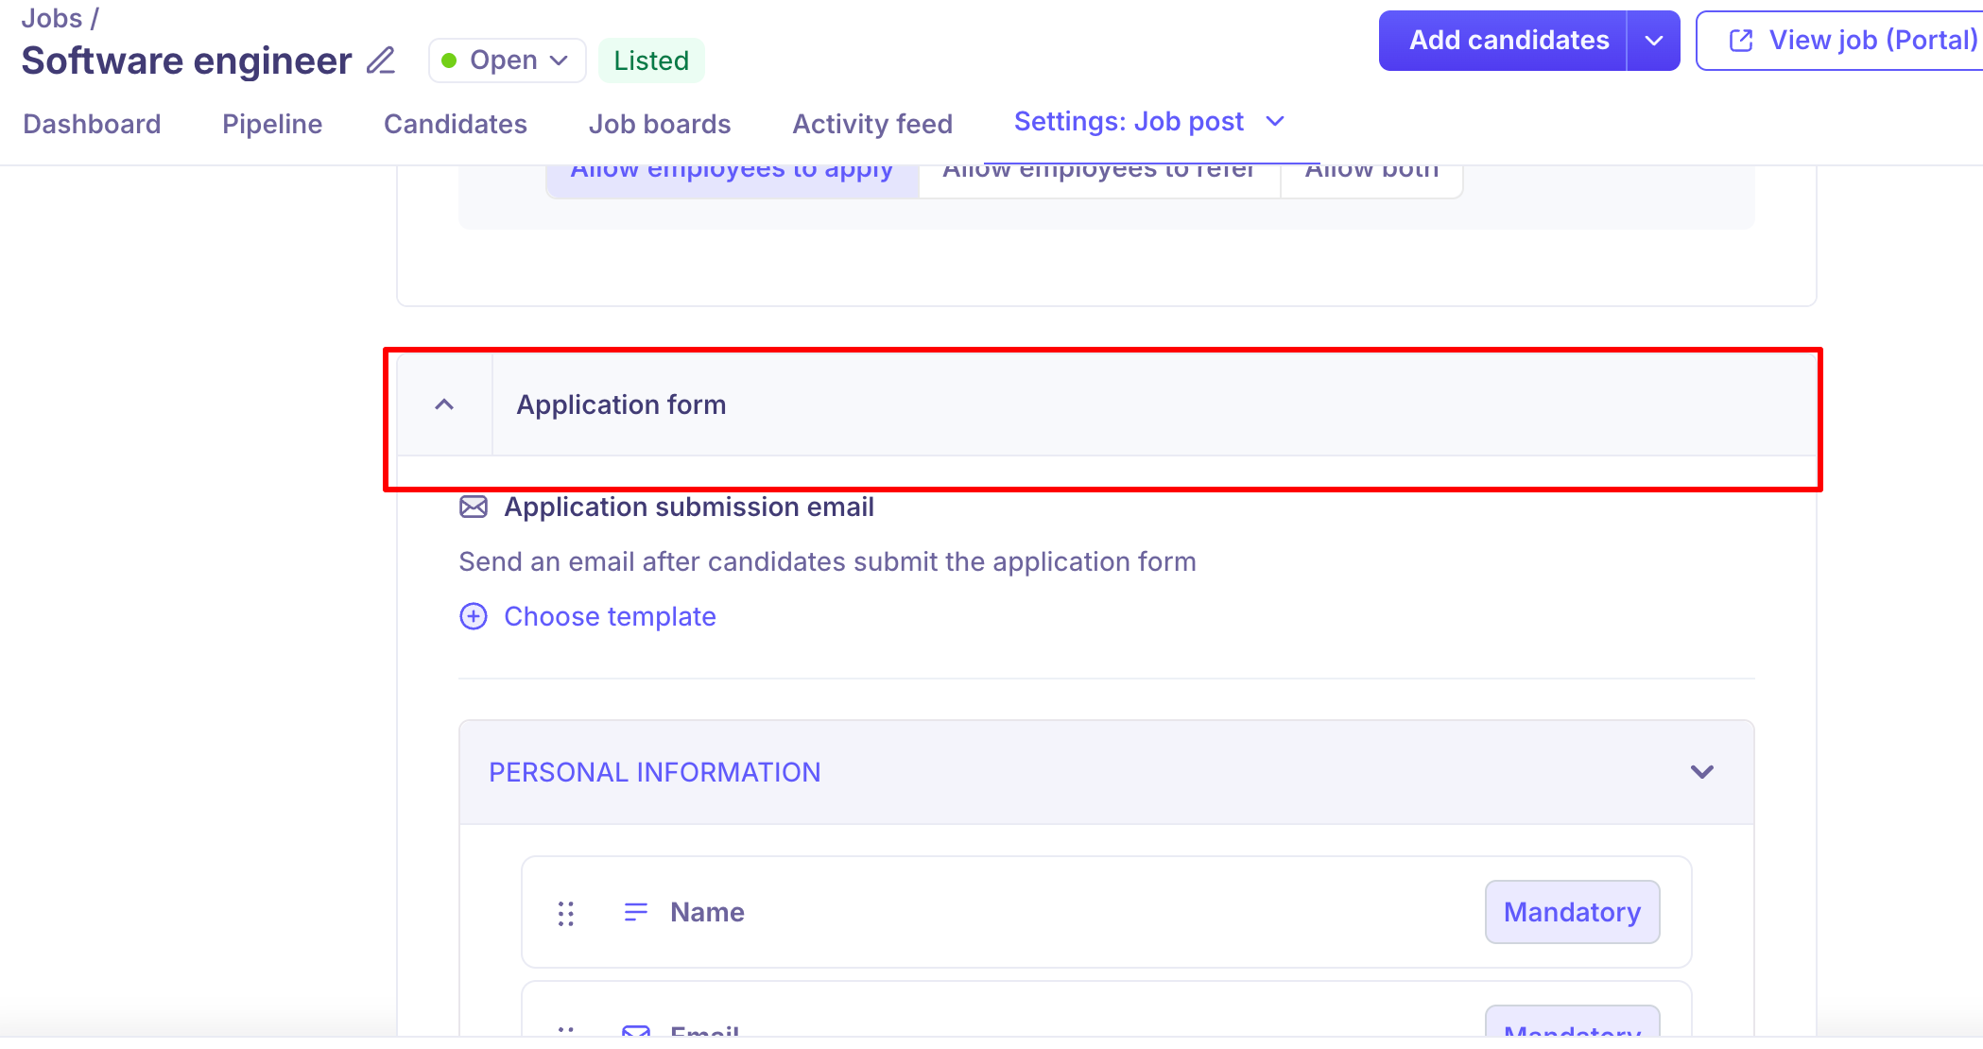Go back via Jobs breadcrumb
1983x1049 pixels.
tap(52, 18)
